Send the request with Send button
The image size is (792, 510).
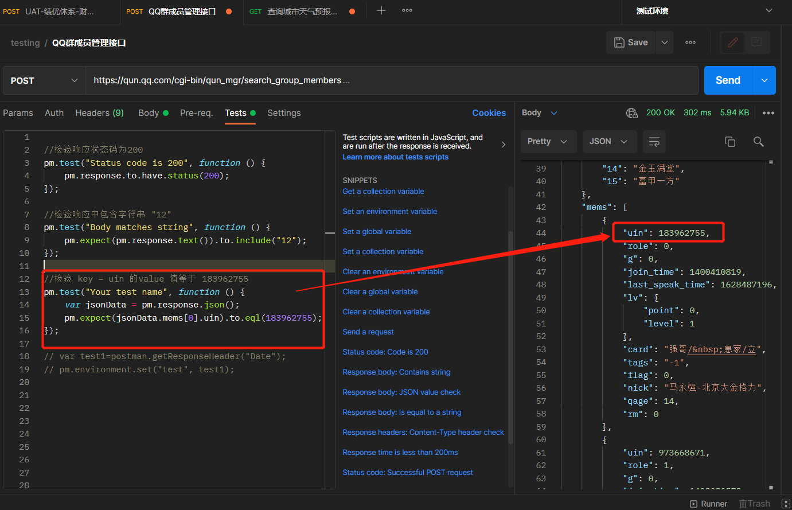click(x=728, y=80)
